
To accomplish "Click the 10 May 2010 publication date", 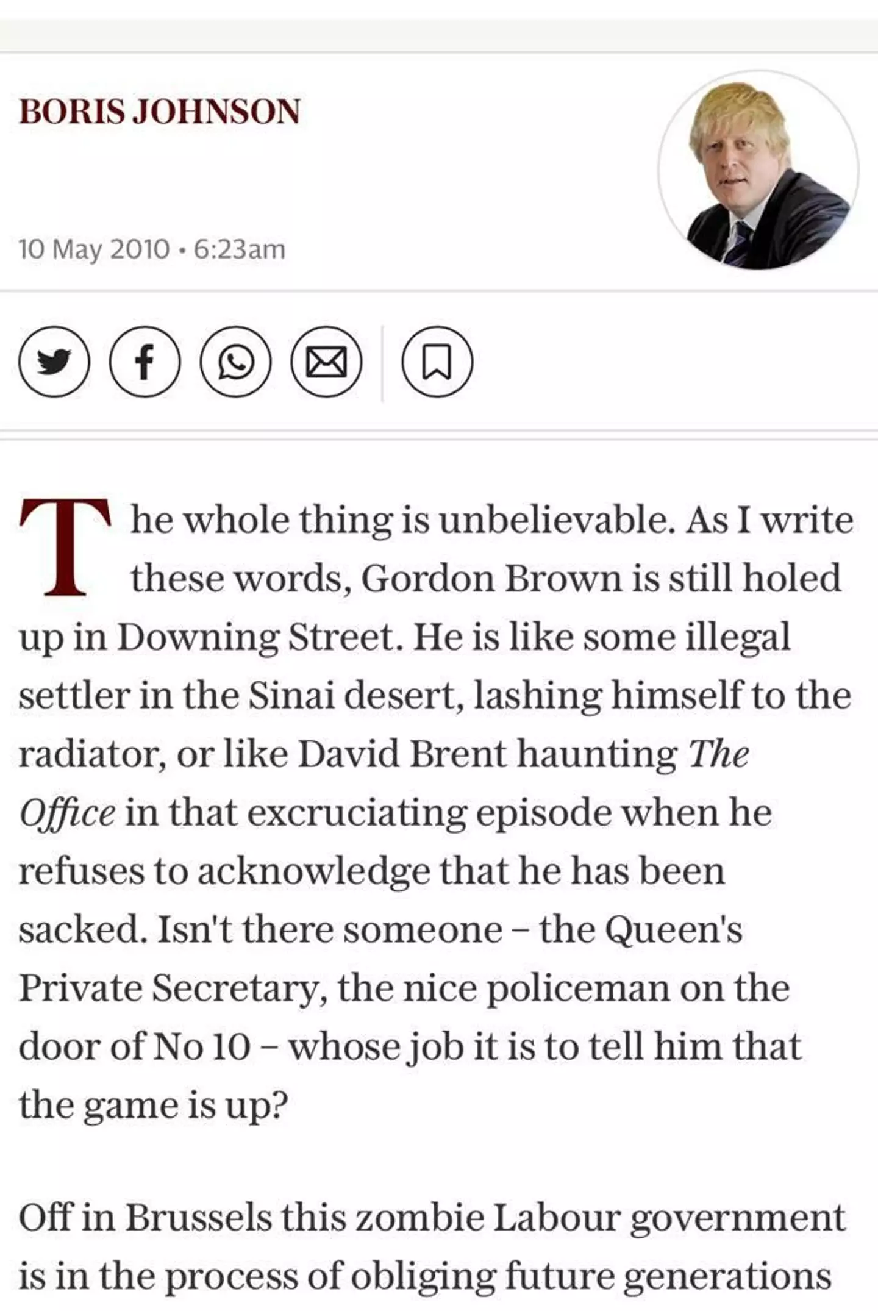I will coord(94,249).
